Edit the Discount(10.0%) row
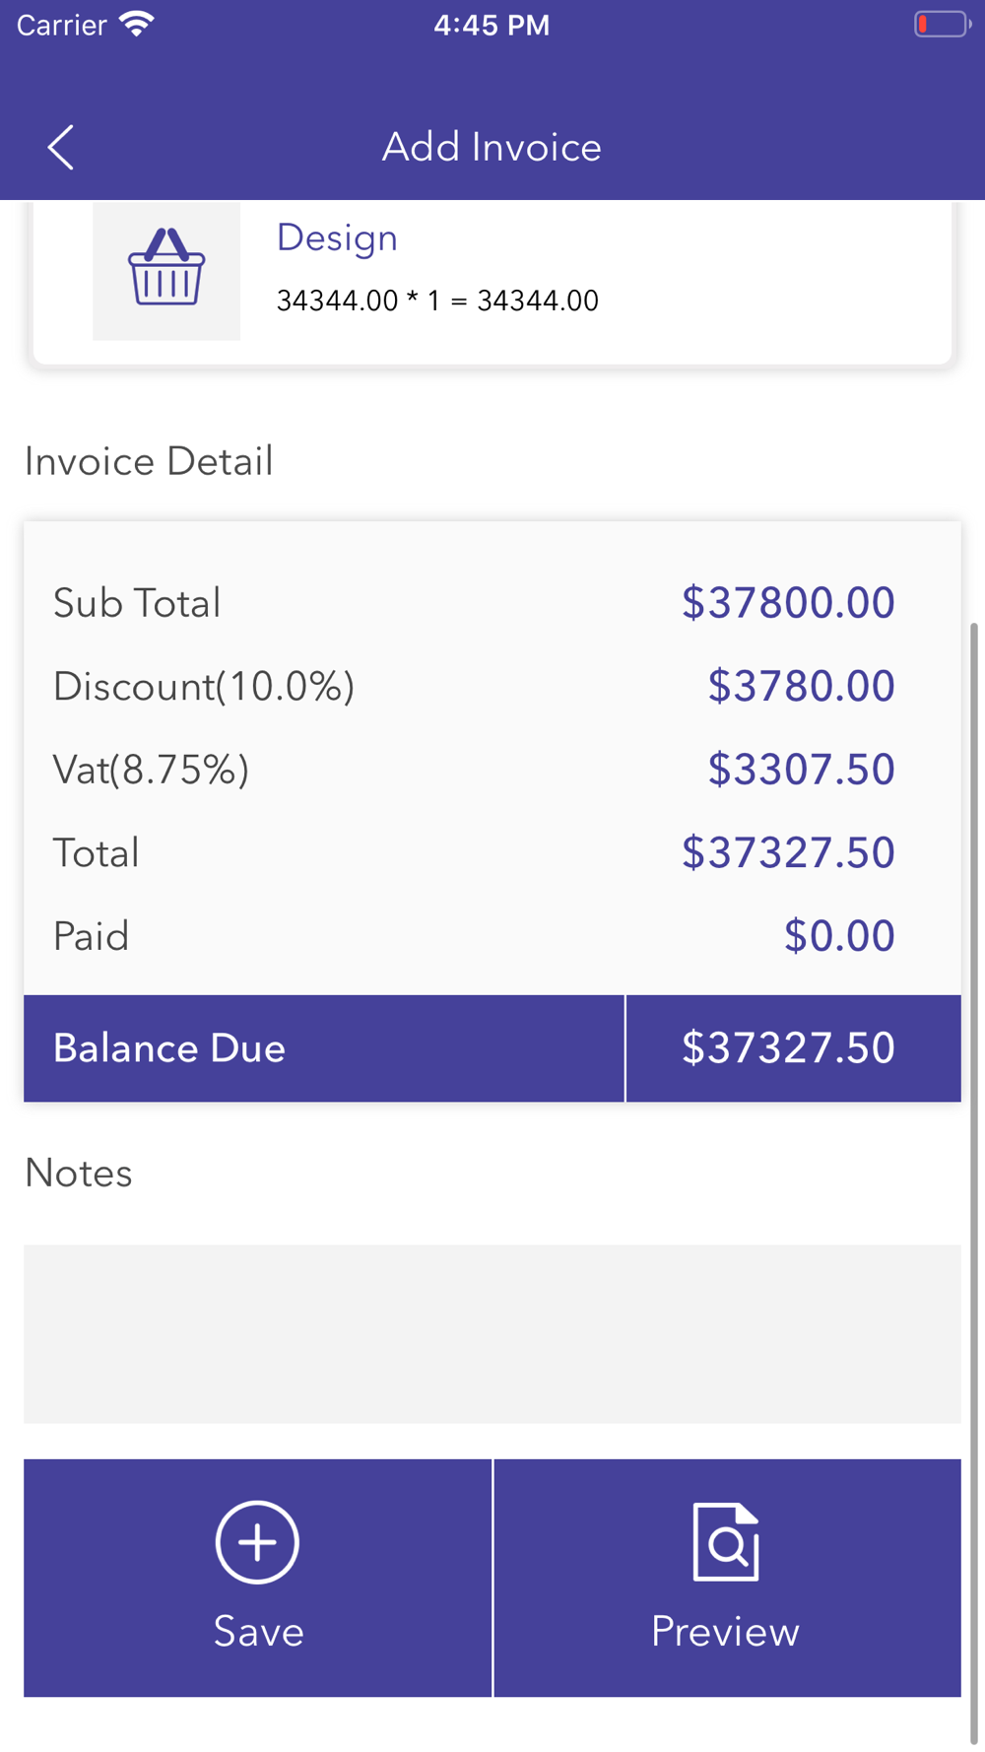Image resolution: width=985 pixels, height=1752 pixels. pos(492,686)
